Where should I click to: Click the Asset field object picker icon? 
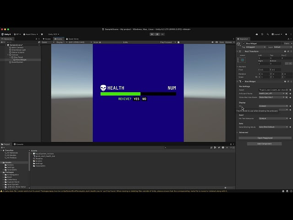287,90
